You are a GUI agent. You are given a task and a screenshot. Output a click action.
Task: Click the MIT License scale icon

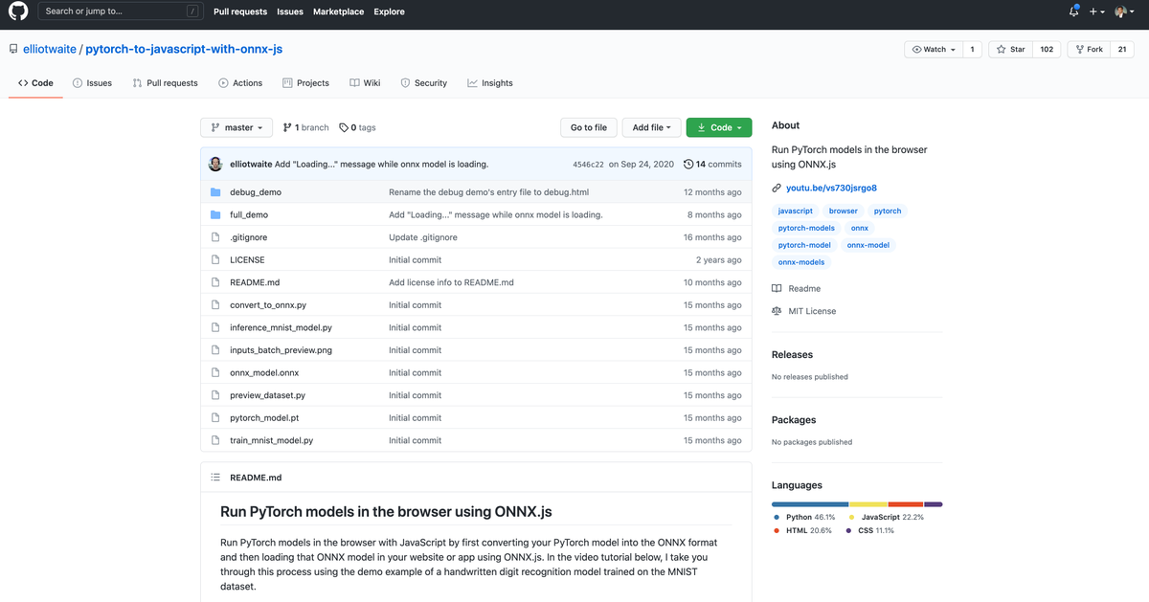pyautogui.click(x=777, y=310)
